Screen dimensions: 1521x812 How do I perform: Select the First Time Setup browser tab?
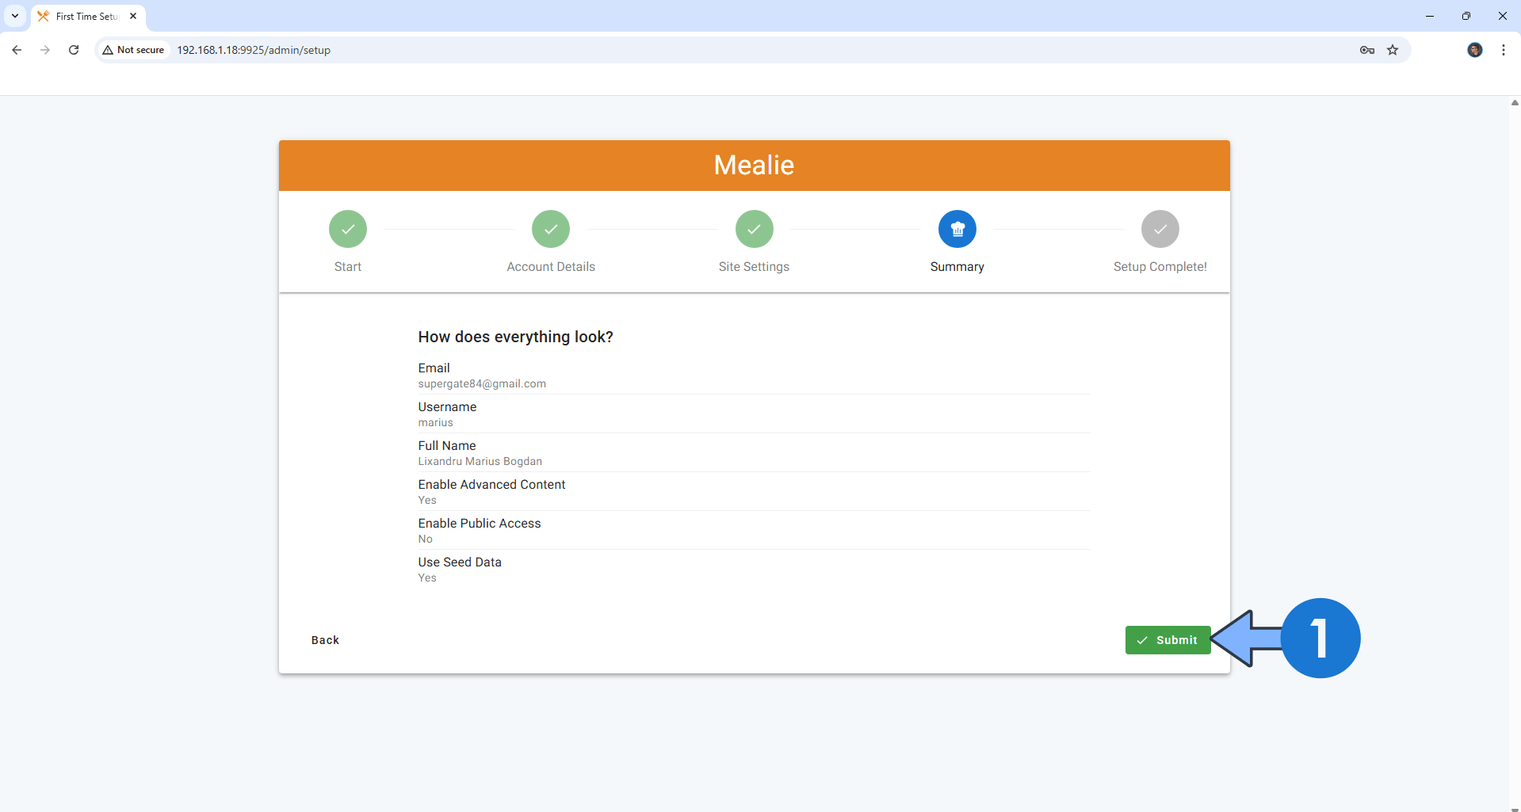pos(79,16)
